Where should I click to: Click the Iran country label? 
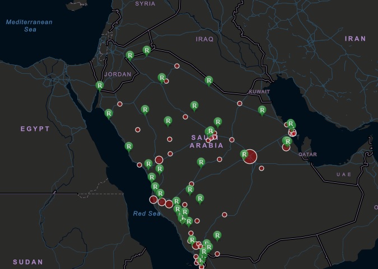[355, 39]
